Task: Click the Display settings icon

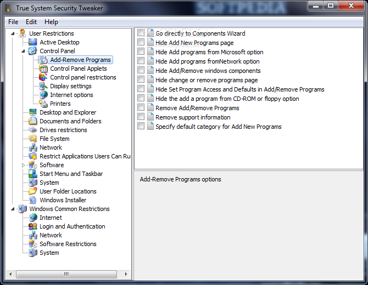Action: point(43,86)
